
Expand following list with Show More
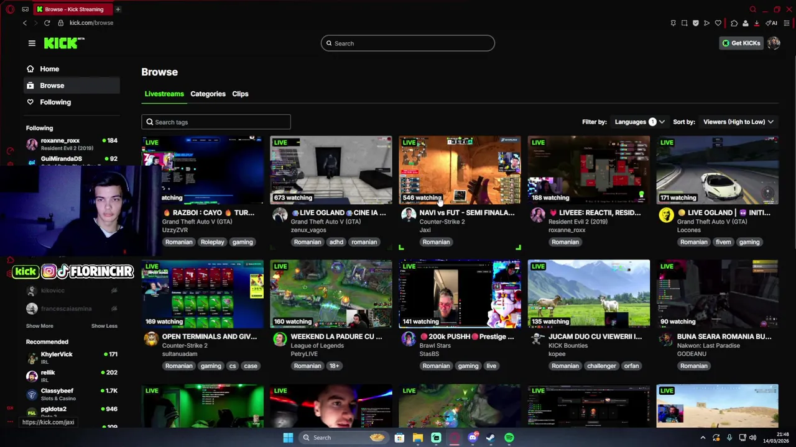click(x=39, y=326)
